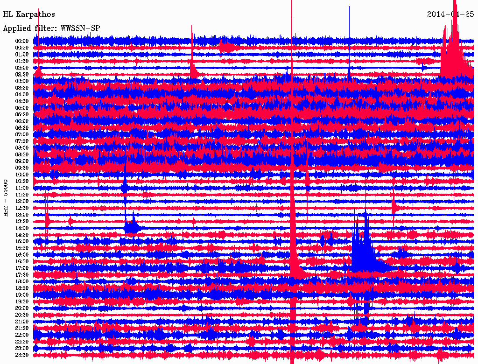Select the 07:00 time label
This screenshot has height=364, width=478.
(22, 134)
